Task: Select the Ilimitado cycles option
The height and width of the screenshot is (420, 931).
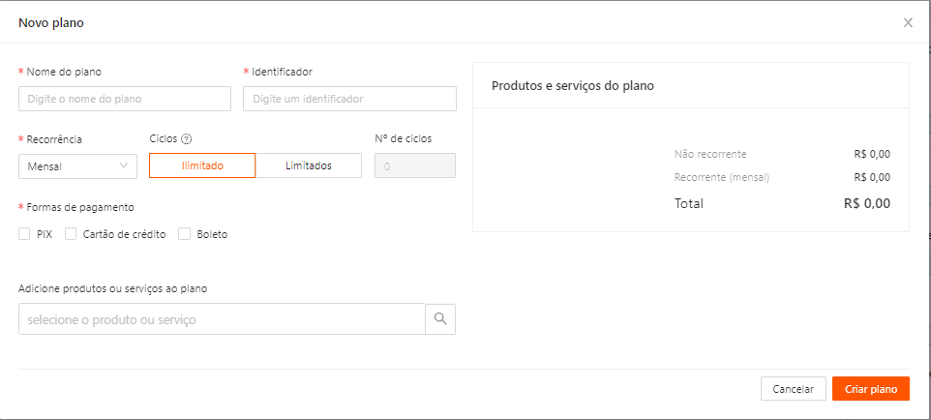Action: [x=202, y=165]
